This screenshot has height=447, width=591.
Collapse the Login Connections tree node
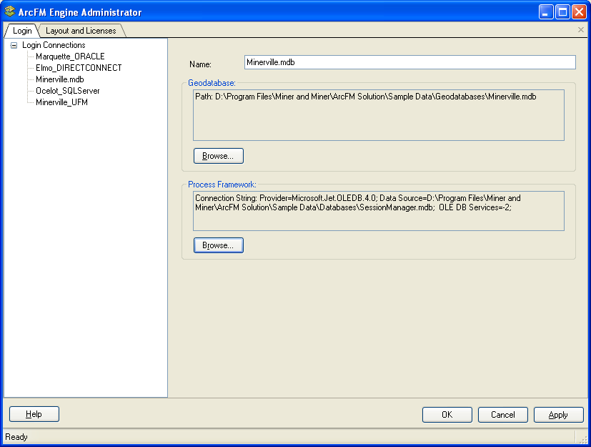click(14, 45)
